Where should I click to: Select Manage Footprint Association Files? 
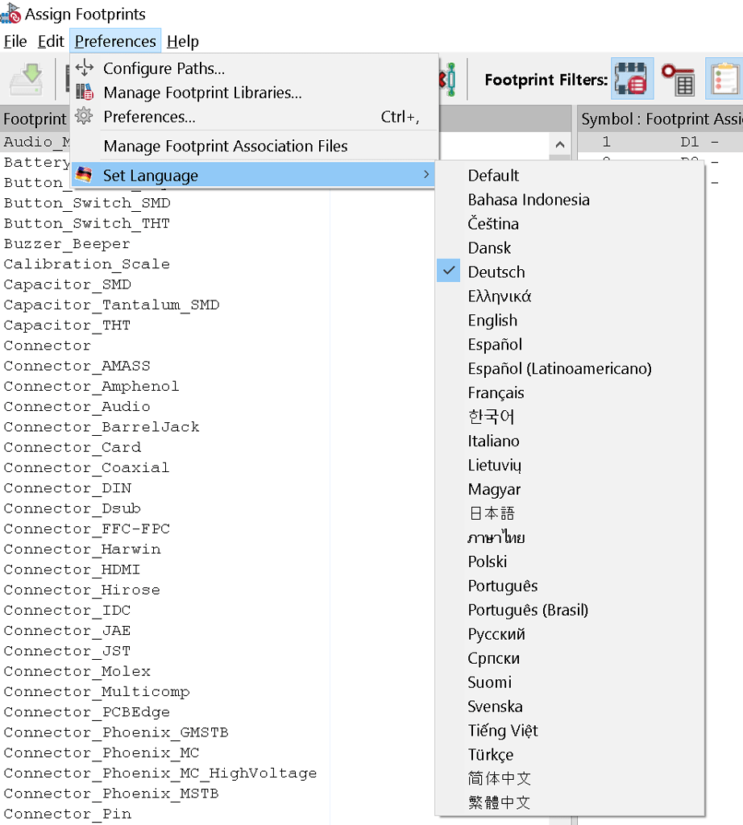tap(226, 146)
